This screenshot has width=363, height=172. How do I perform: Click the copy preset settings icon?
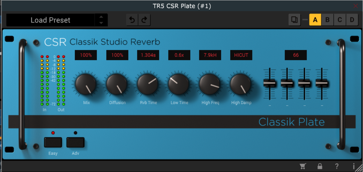pos(295,20)
